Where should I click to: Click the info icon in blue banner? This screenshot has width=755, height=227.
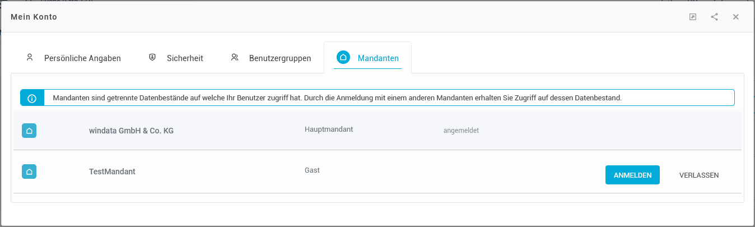(x=32, y=98)
